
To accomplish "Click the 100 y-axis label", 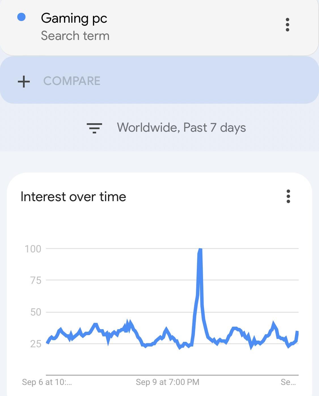I will point(33,249).
